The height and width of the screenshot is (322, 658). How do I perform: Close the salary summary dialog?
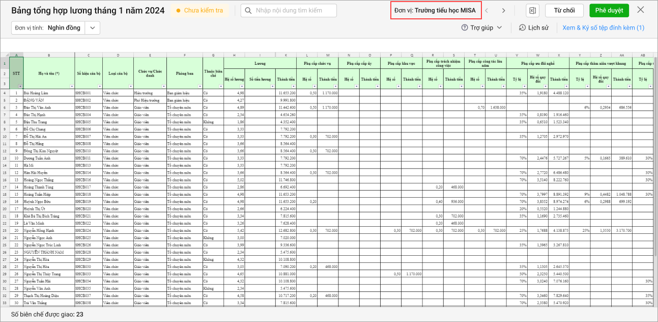point(640,10)
